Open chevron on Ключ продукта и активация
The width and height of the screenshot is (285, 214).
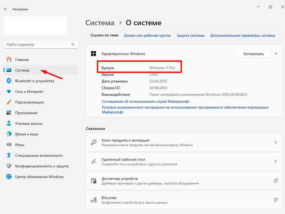tap(276, 142)
